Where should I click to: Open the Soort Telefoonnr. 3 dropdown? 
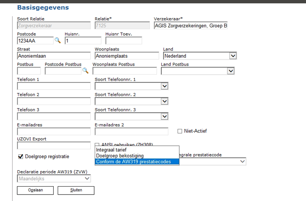[x=164, y=116]
